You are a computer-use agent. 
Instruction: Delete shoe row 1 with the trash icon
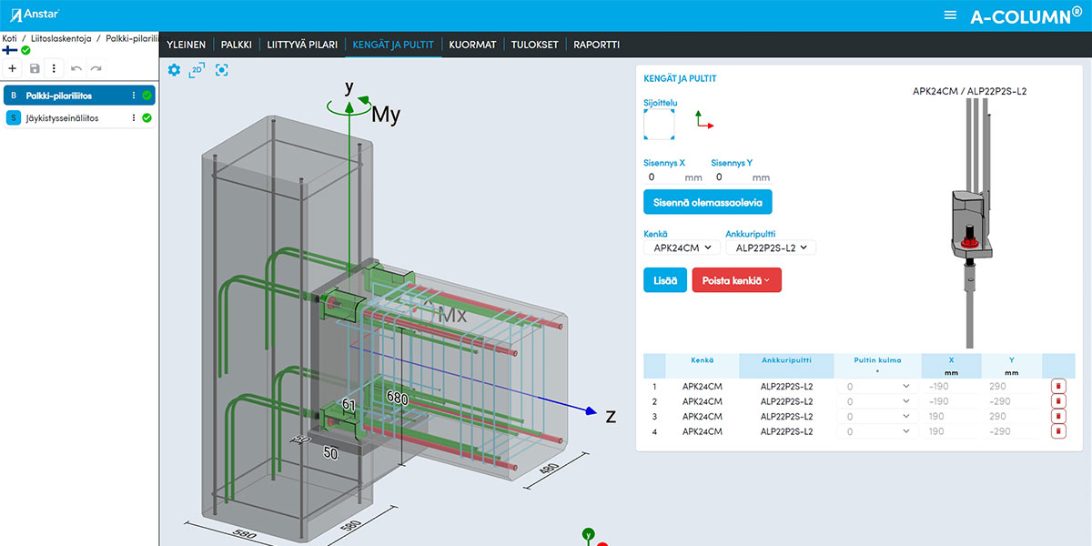[x=1058, y=386]
